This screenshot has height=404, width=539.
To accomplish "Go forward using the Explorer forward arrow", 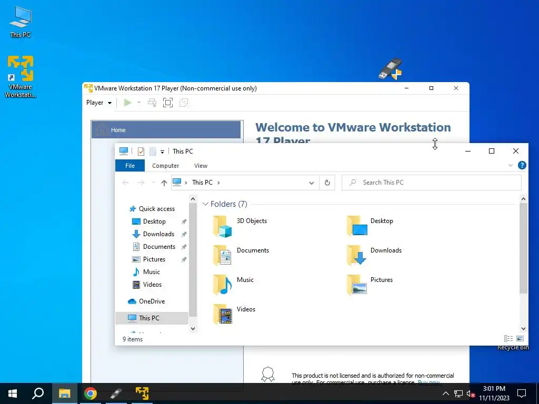I will click(141, 183).
